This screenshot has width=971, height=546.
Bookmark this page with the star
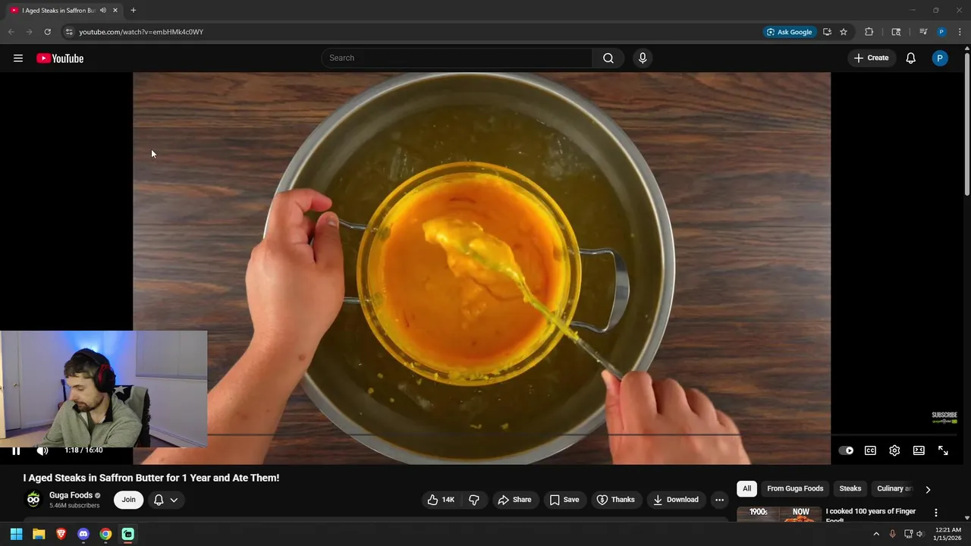844,32
